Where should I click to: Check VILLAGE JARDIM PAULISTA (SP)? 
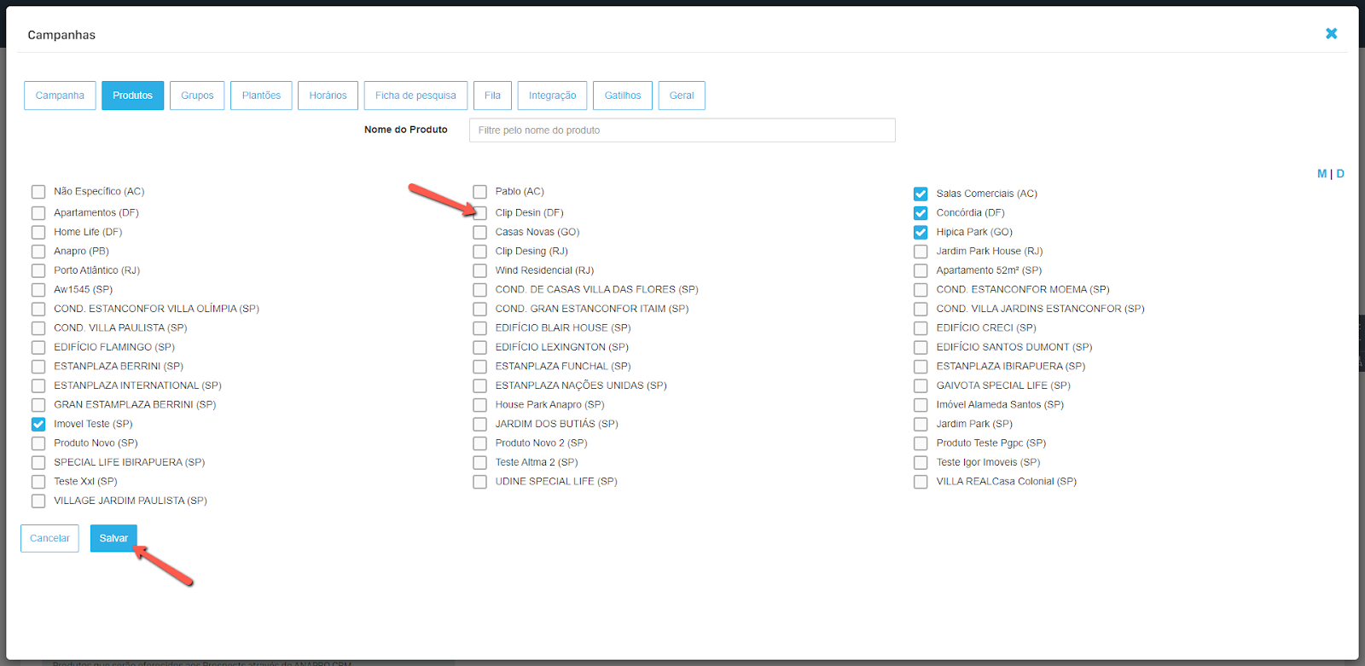point(38,501)
